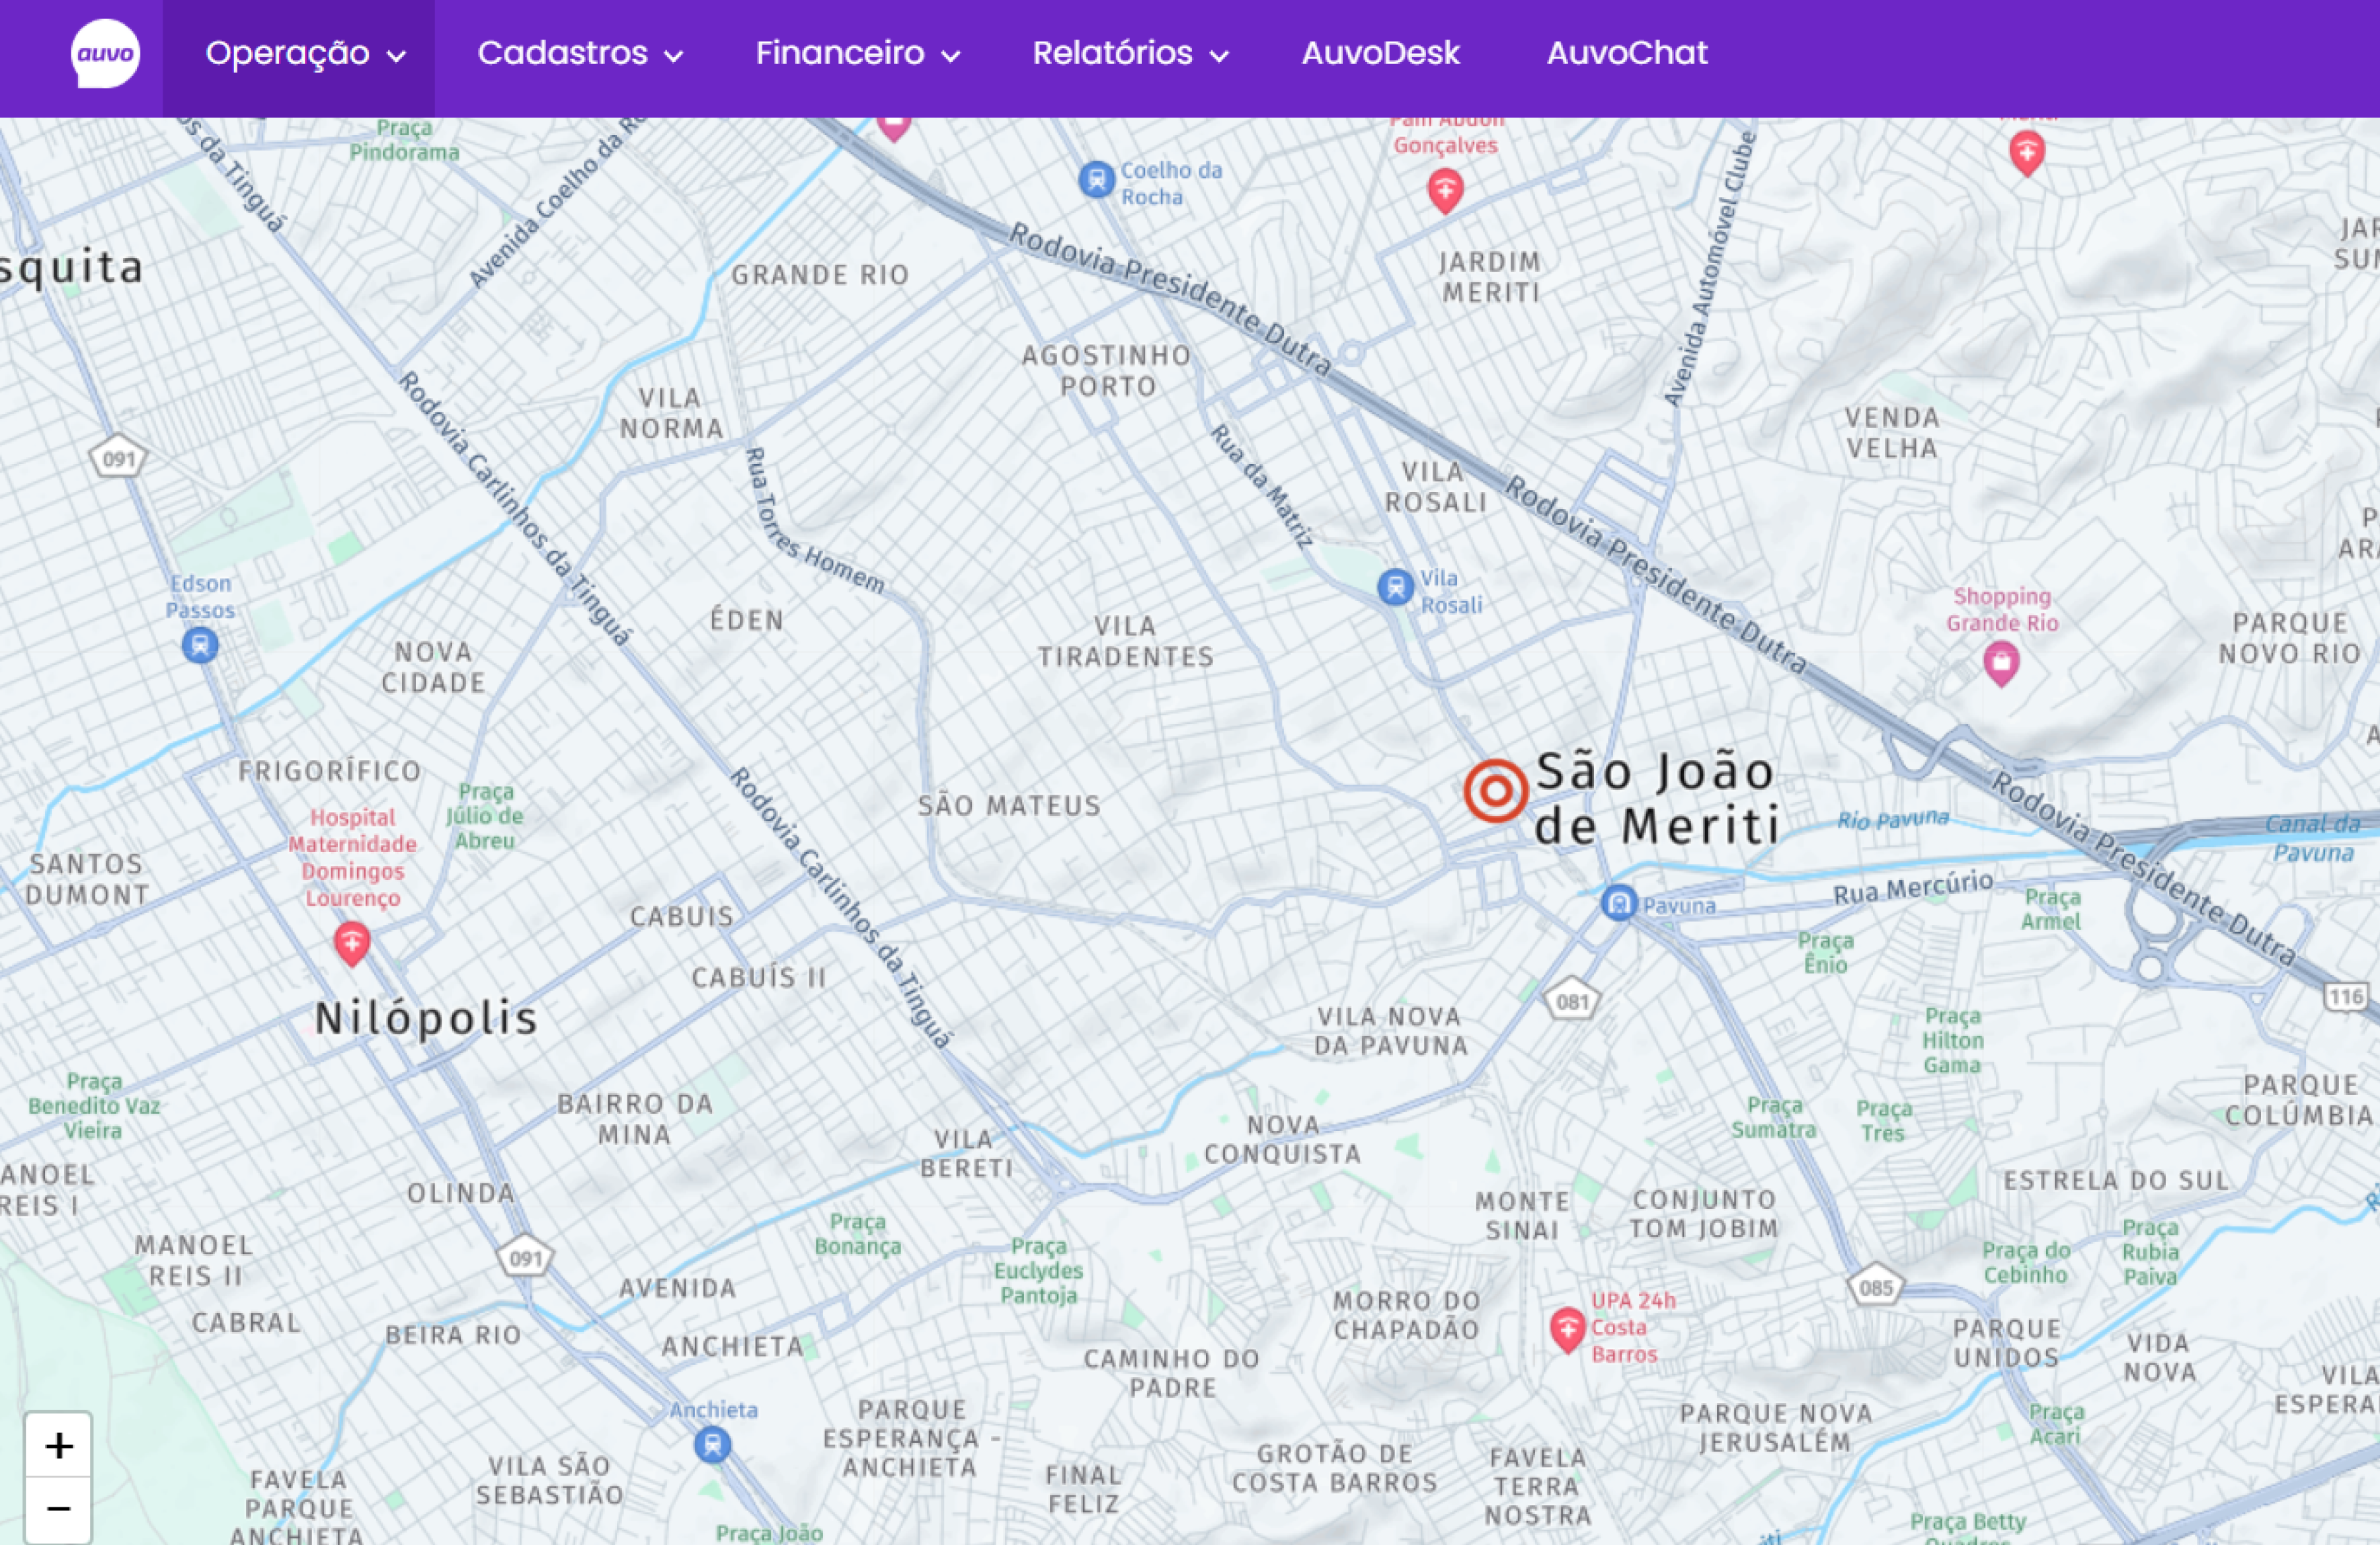Zoom in the map with plus button
The image size is (2380, 1545).
point(58,1445)
